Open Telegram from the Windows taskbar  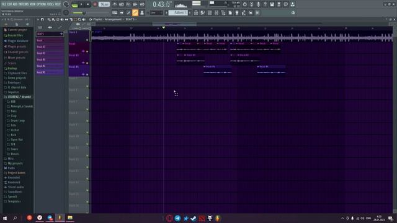tap(177, 218)
